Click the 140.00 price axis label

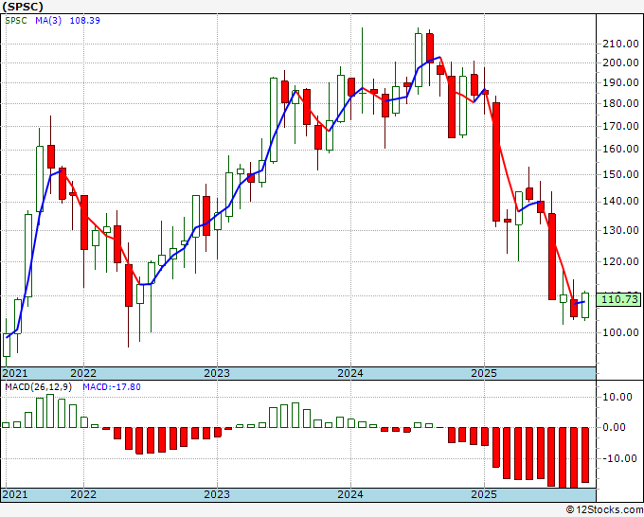(x=620, y=202)
